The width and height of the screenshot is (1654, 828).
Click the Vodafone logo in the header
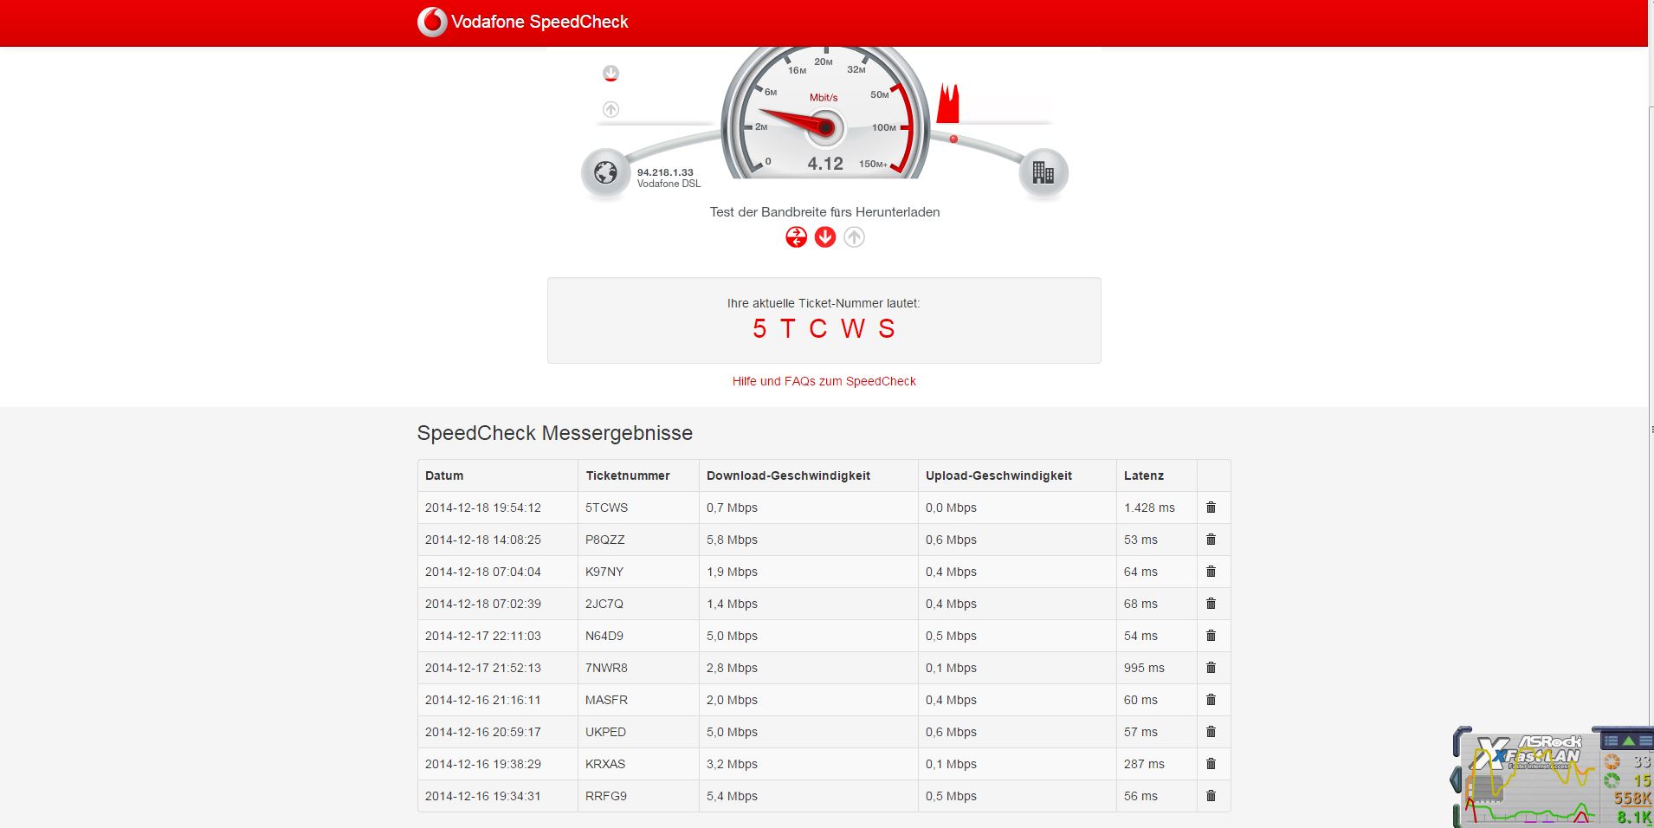click(432, 22)
